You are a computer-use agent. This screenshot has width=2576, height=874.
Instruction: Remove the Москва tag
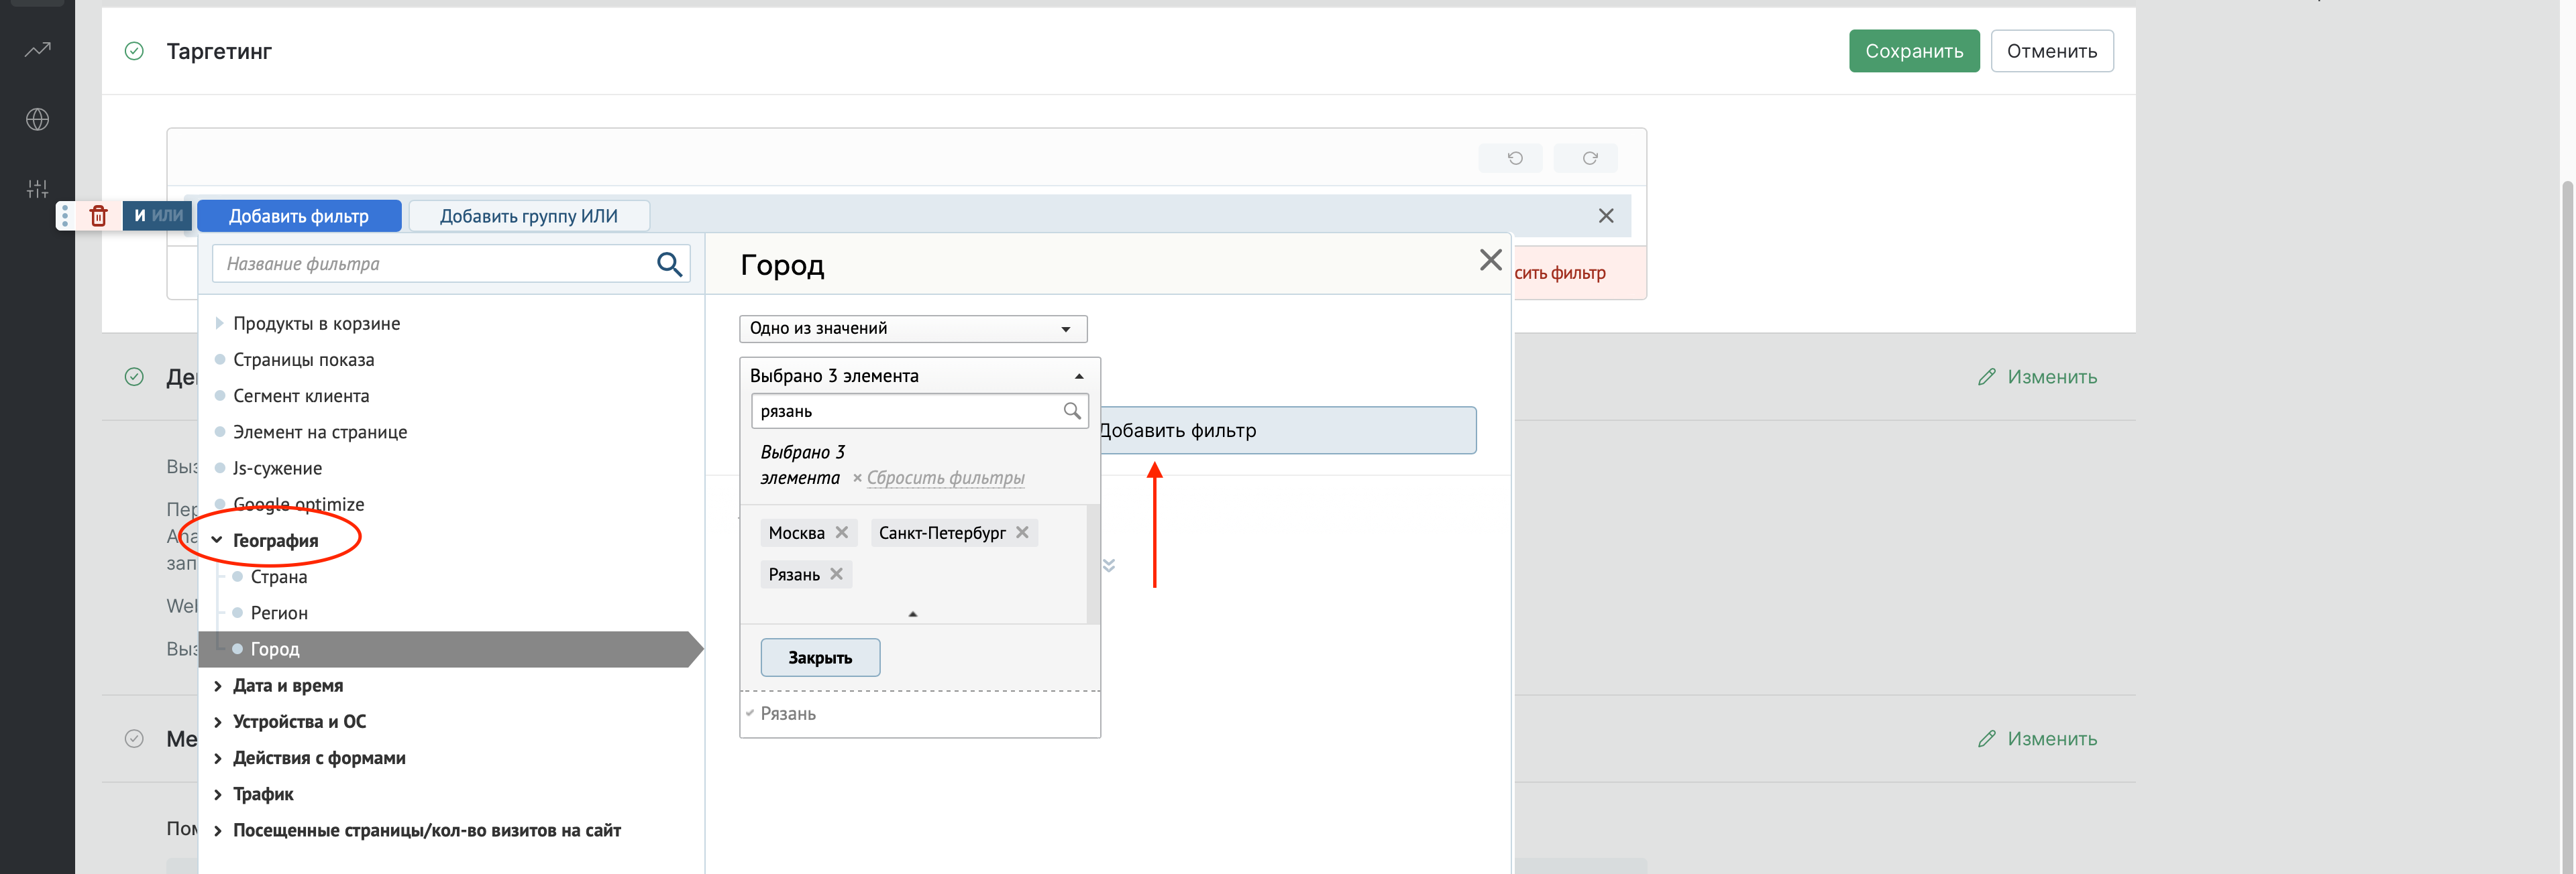coord(842,532)
